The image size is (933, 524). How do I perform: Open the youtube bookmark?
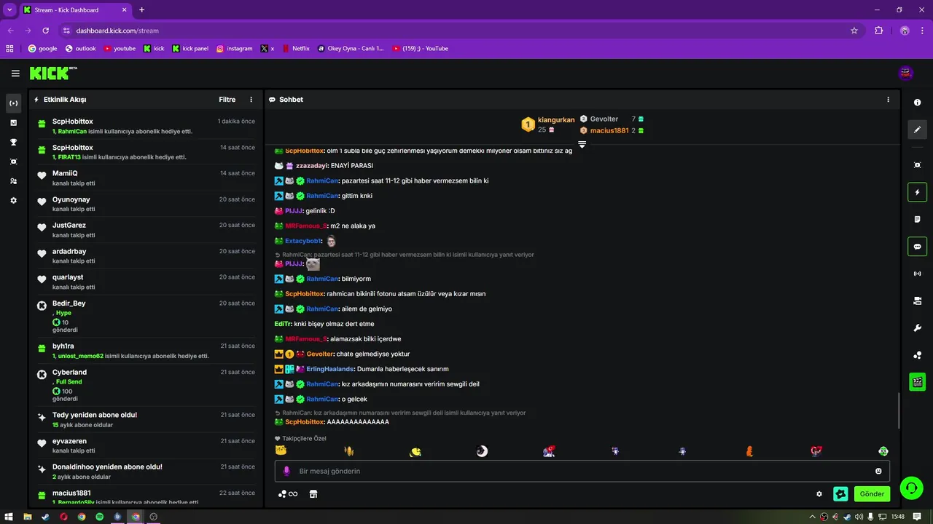pos(120,49)
